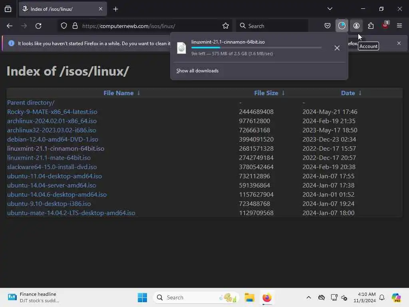This screenshot has height=307, width=409.
Task: Download archlinux32-2023.03.02-i686.iso
Action: coord(52,130)
